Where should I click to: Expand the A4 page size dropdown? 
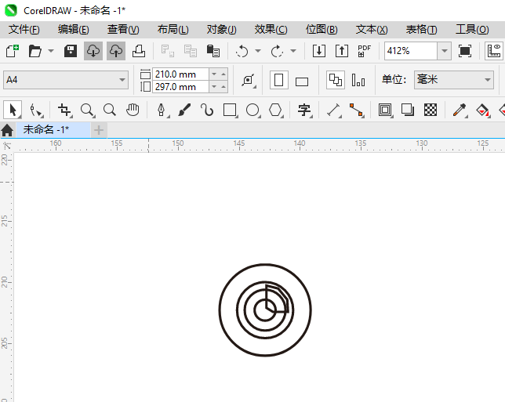(x=122, y=80)
